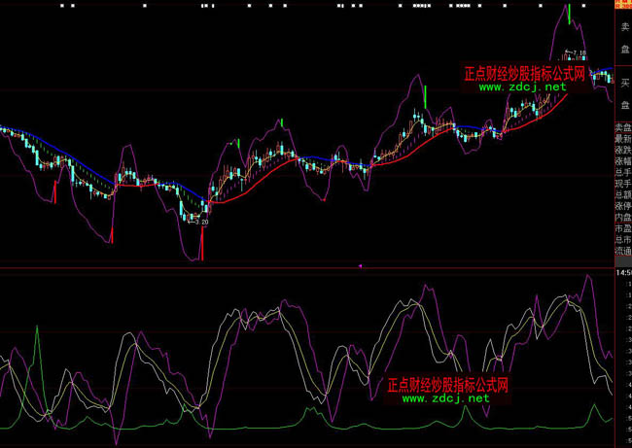Click the red 正点财经炒股指标公式网 title in upper chart
The width and height of the screenshot is (632, 448).
pos(526,74)
